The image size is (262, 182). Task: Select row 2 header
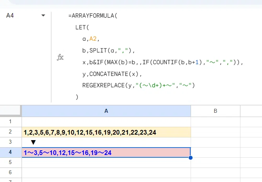coord(10,132)
